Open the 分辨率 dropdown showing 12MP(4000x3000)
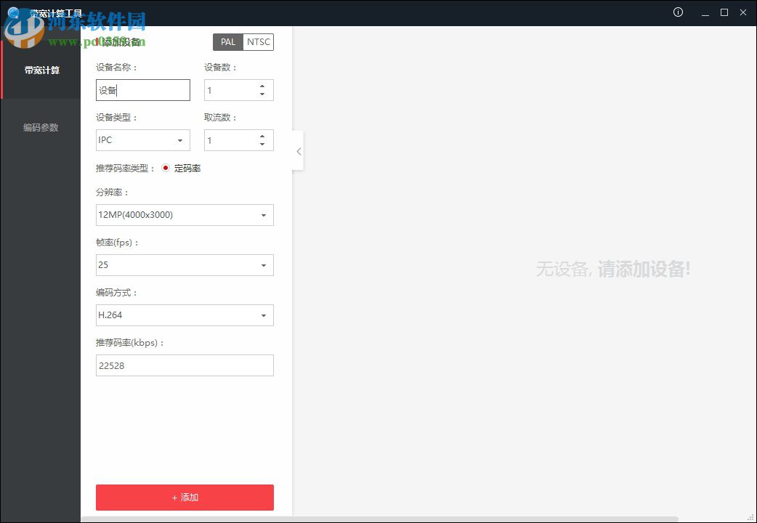Viewport: 757px width, 523px height. [x=185, y=215]
